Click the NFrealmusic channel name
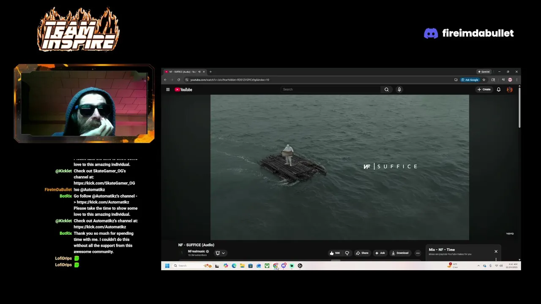541x304 pixels. pyautogui.click(x=196, y=251)
